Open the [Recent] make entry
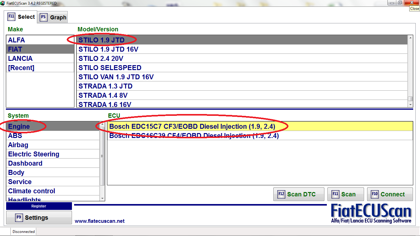 pos(40,68)
